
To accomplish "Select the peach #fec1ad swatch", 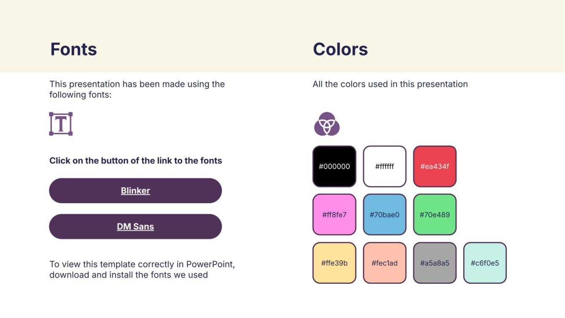I will [x=384, y=263].
